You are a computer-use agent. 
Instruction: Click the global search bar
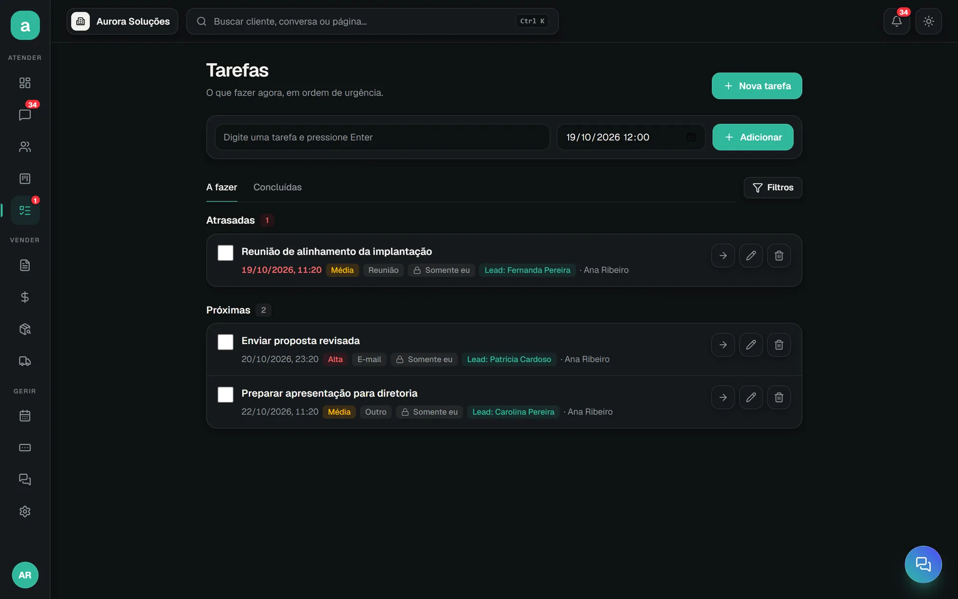coord(372,21)
